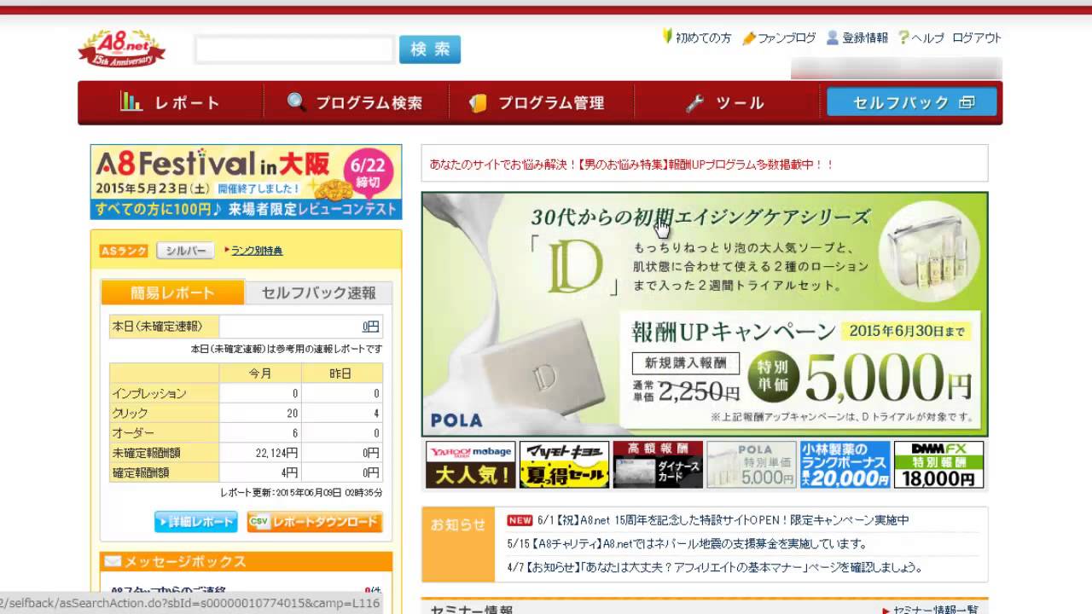Viewport: 1092px width, 614px height.
Task: Open the 5/15 A8チャリティ news item
Action: pos(687,543)
